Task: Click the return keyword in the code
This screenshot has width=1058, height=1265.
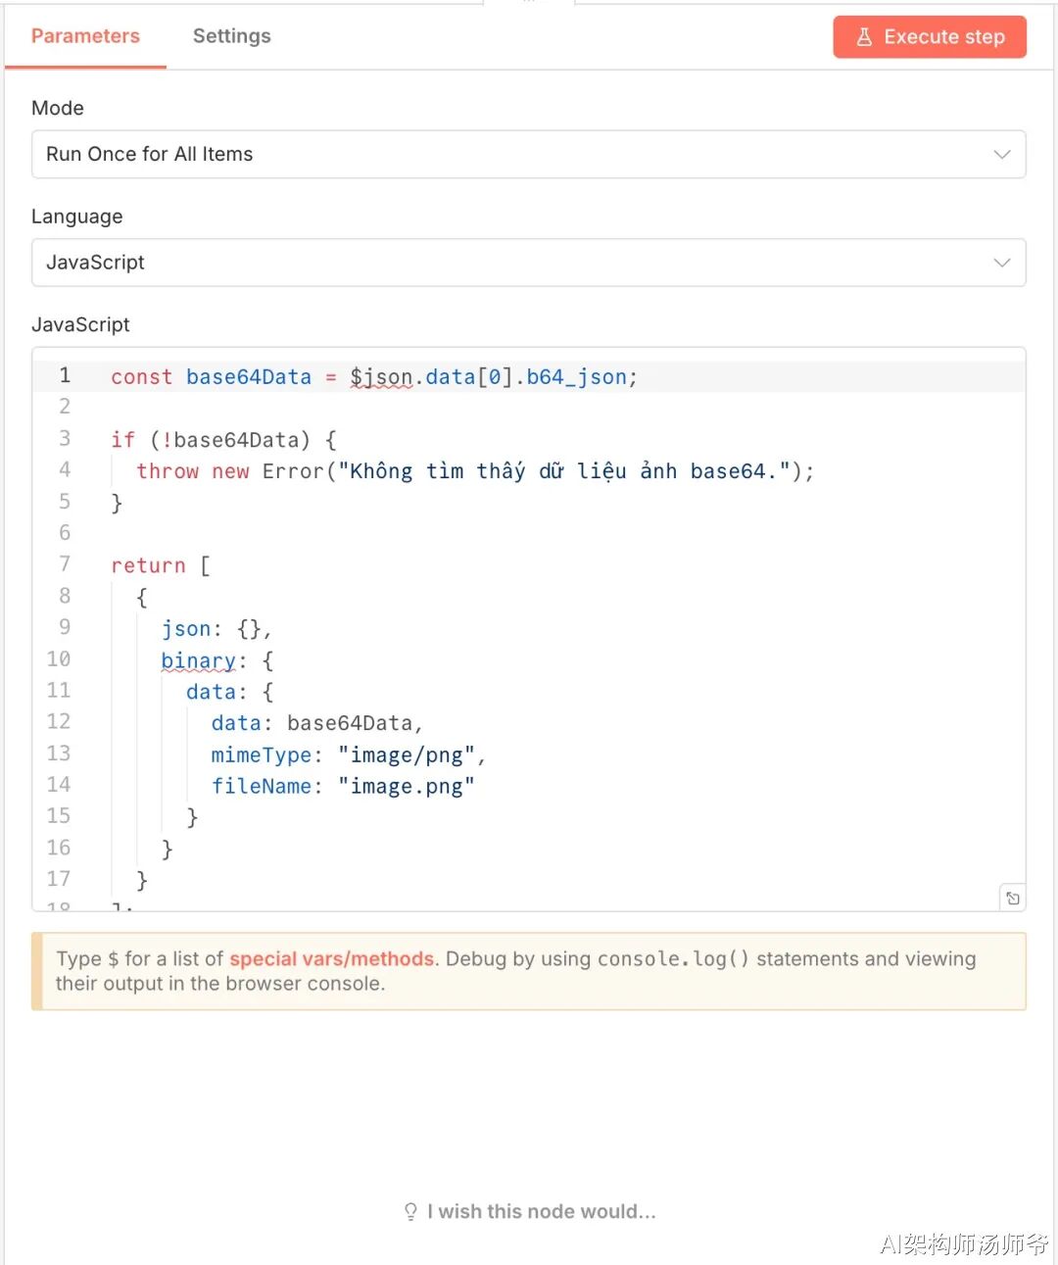Action: 148,565
